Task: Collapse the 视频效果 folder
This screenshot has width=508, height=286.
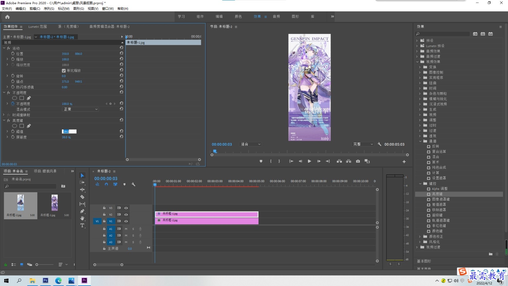Action: tap(417, 62)
